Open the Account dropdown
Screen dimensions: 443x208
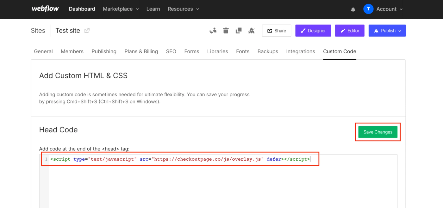(x=390, y=9)
